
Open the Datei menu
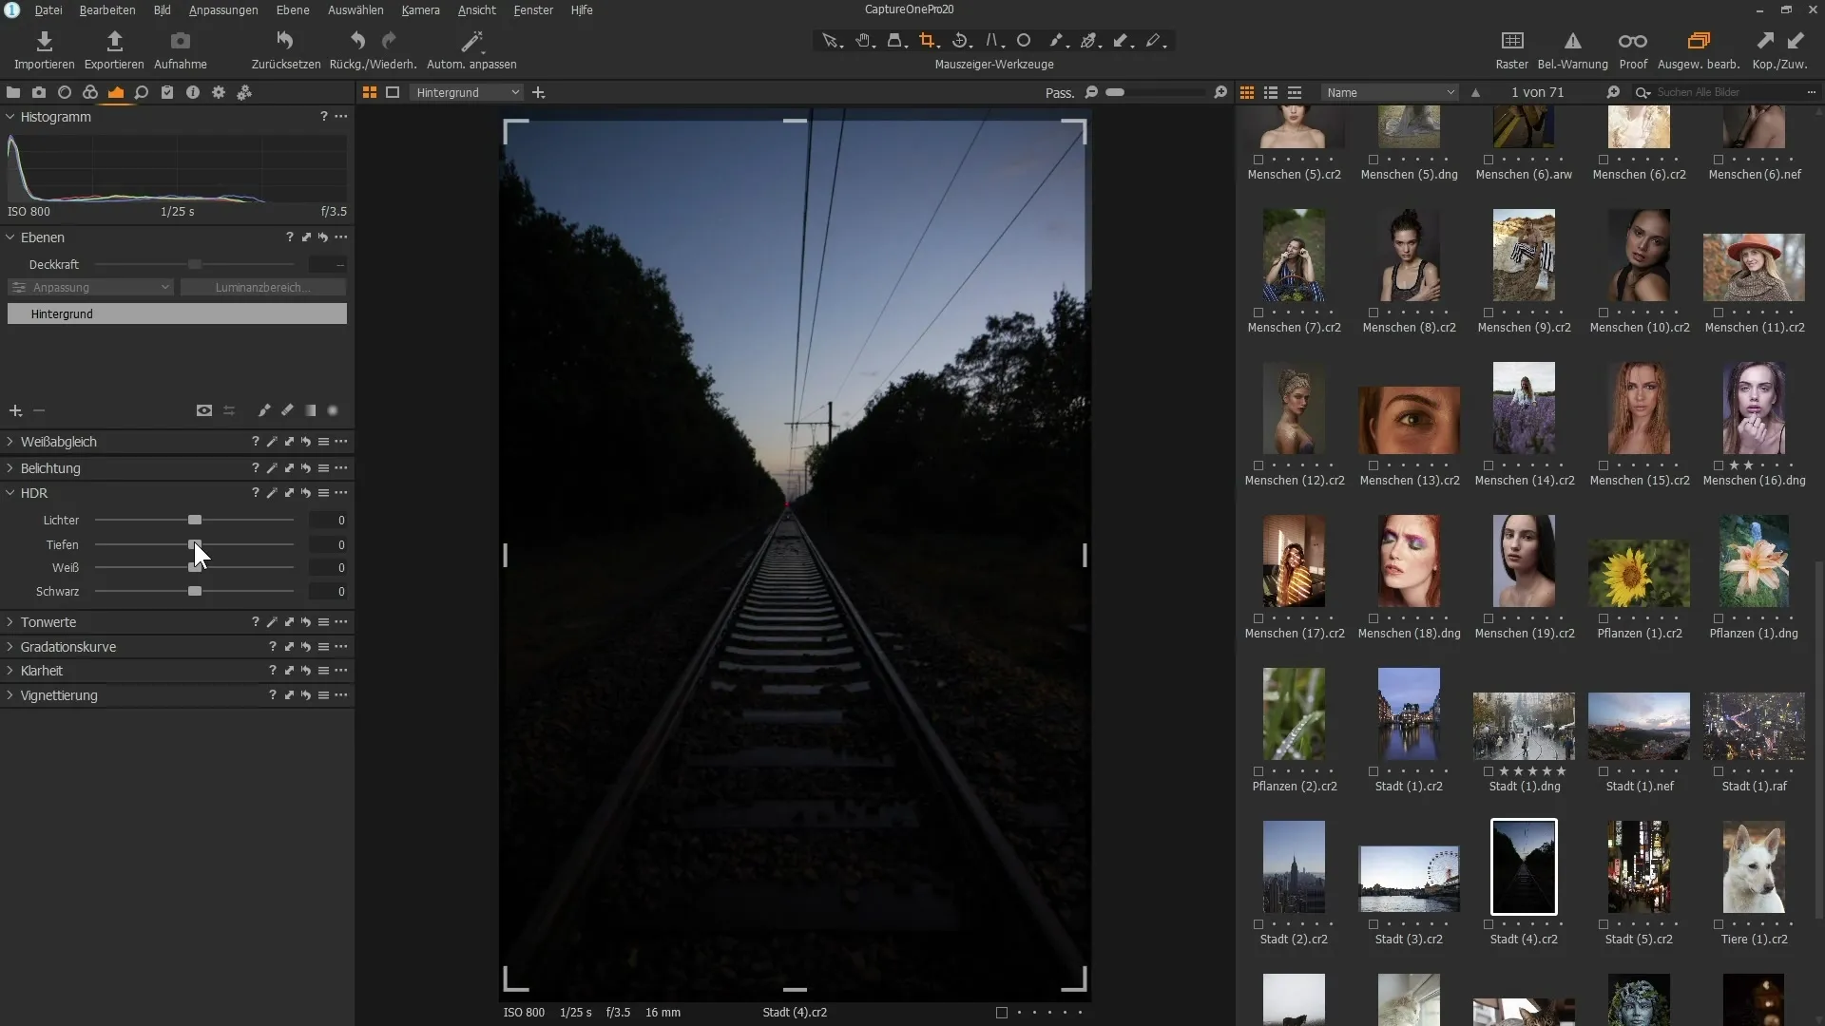click(x=48, y=9)
